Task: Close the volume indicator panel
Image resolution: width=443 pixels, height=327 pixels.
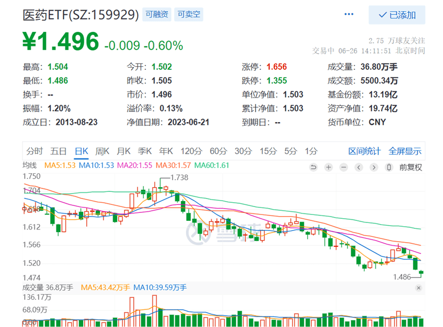Action: click(x=418, y=288)
